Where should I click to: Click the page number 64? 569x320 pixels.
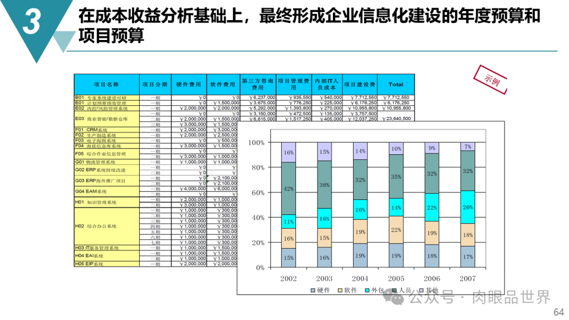tap(559, 312)
